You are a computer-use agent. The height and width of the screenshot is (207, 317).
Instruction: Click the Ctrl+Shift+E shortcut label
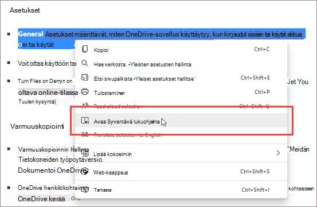pyautogui.click(x=255, y=78)
